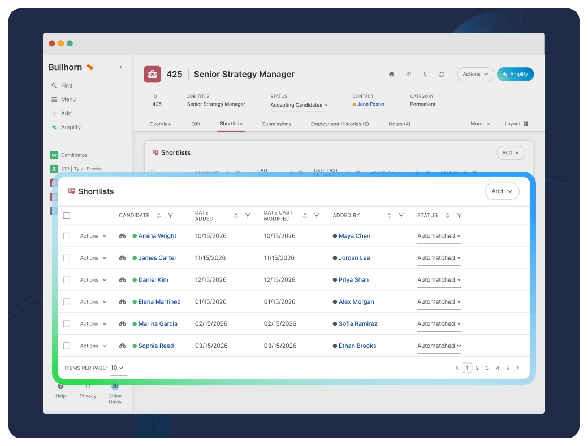Open Actions menu for Amina Wright
The height and width of the screenshot is (446, 588).
click(x=93, y=236)
